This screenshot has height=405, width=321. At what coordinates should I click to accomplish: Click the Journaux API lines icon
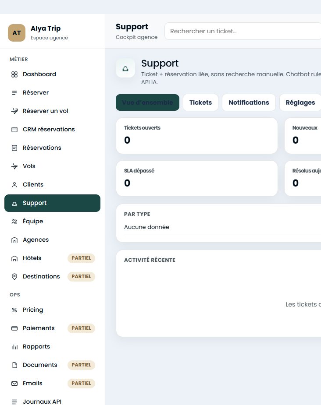tap(14, 402)
